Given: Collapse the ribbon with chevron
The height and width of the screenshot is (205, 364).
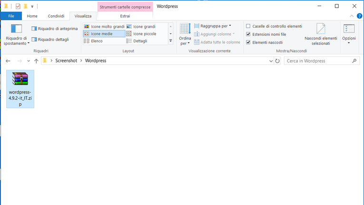Looking at the screenshot, I should tap(352, 16).
